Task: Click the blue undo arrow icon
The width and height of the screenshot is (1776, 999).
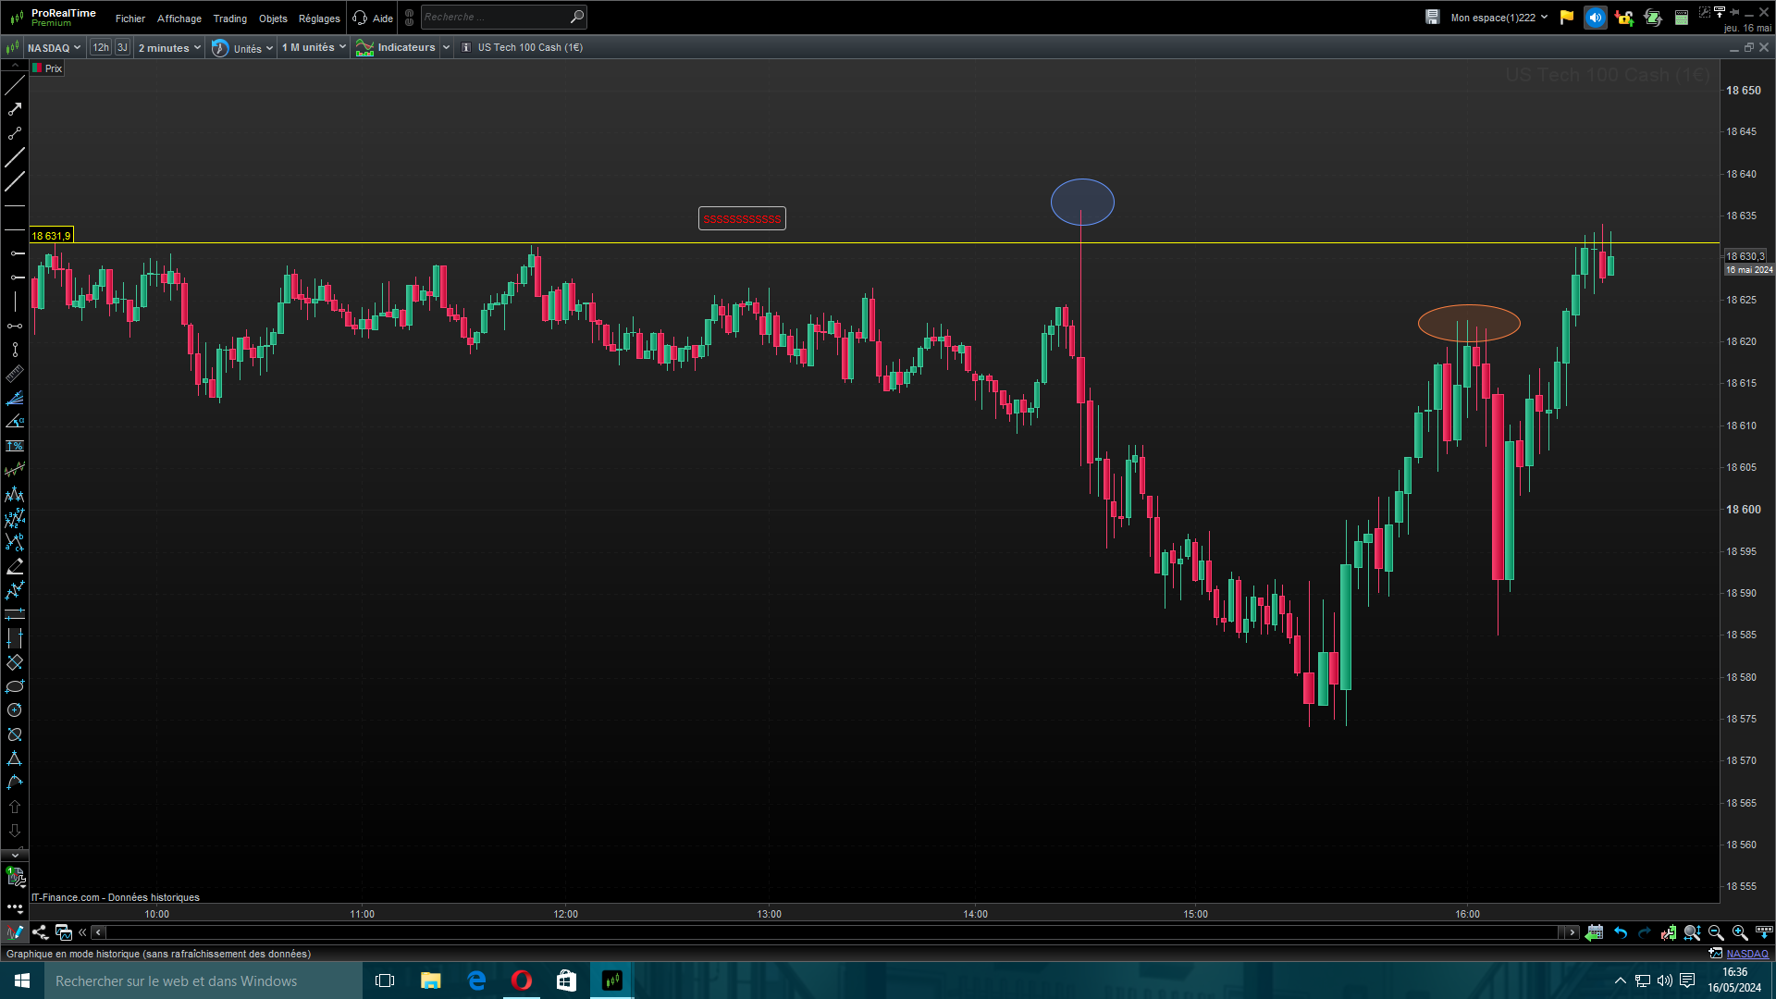Action: (x=1621, y=932)
